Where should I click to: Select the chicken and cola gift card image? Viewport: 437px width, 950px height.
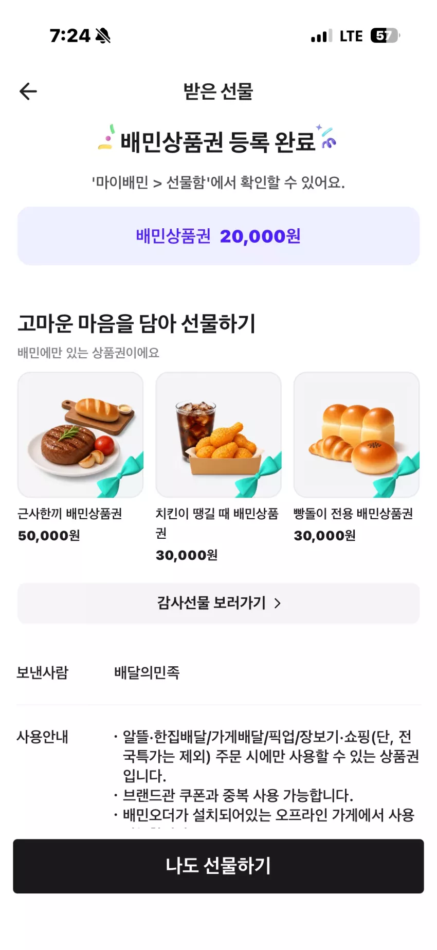(219, 435)
